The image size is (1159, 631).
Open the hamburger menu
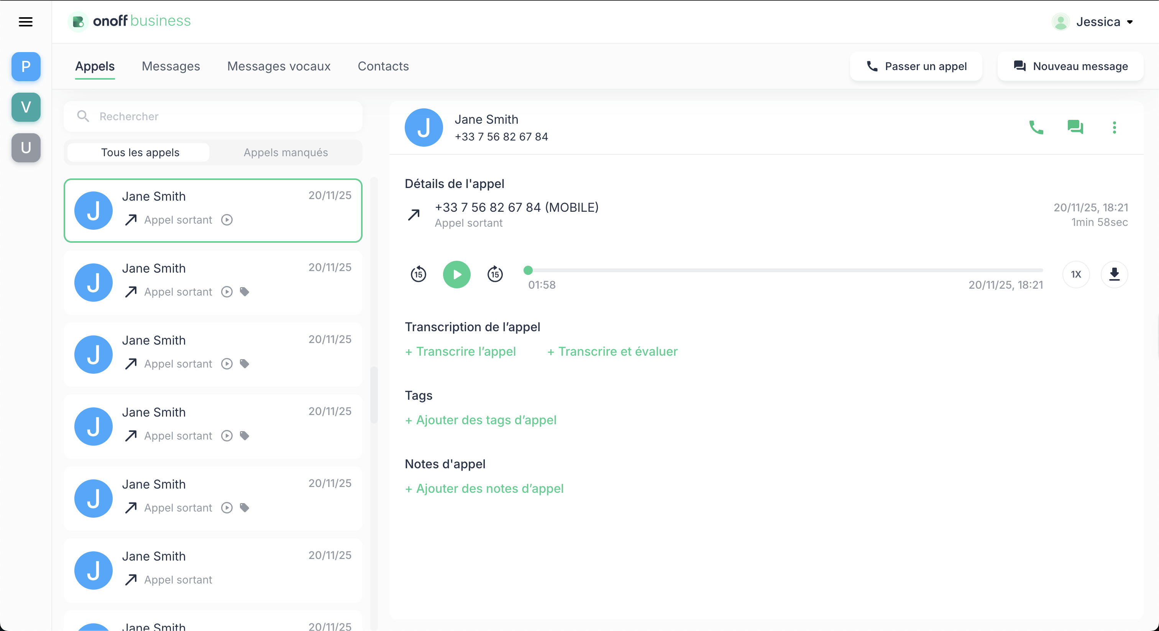pos(26,21)
